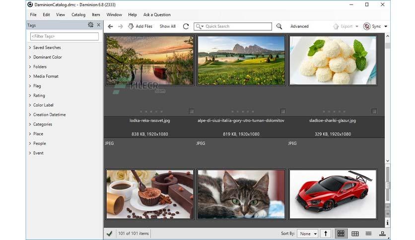The height and width of the screenshot is (240, 415).
Task: Tick checkbox for lodka-reka-rassvet.jpg
Action: [191, 111]
